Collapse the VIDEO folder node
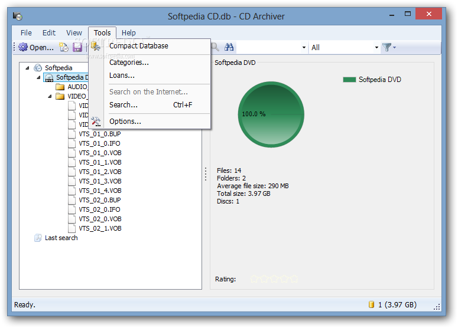 click(x=50, y=96)
